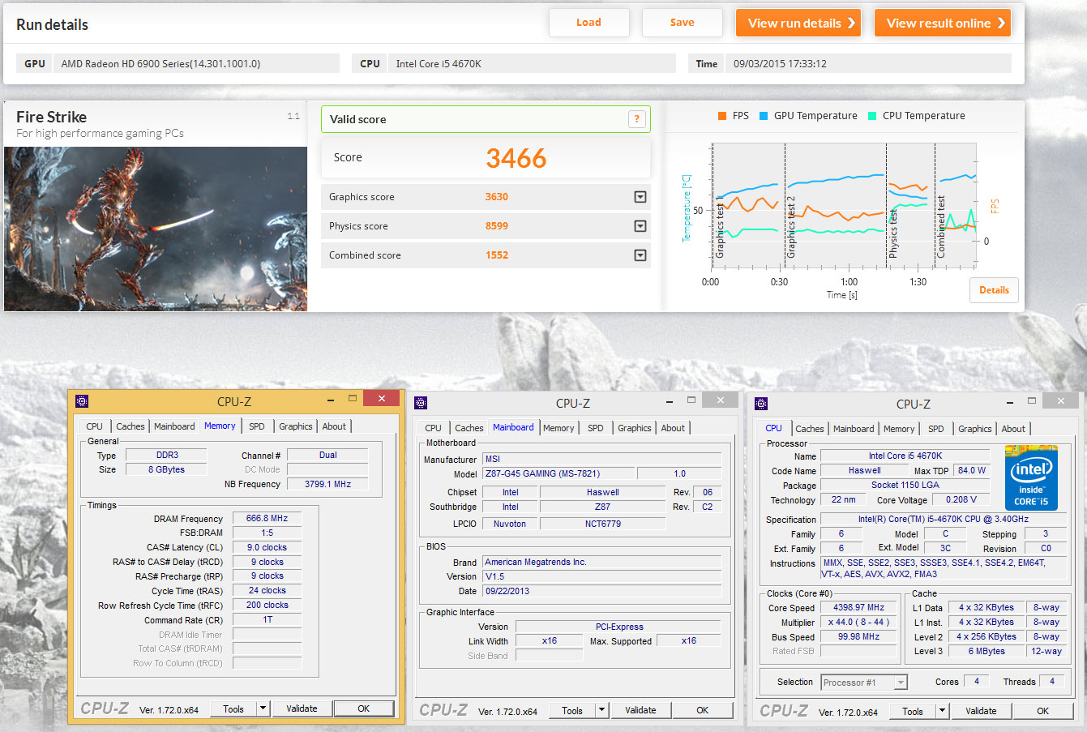Click Validate in the CPU tab window
The image size is (1087, 732).
tap(981, 711)
